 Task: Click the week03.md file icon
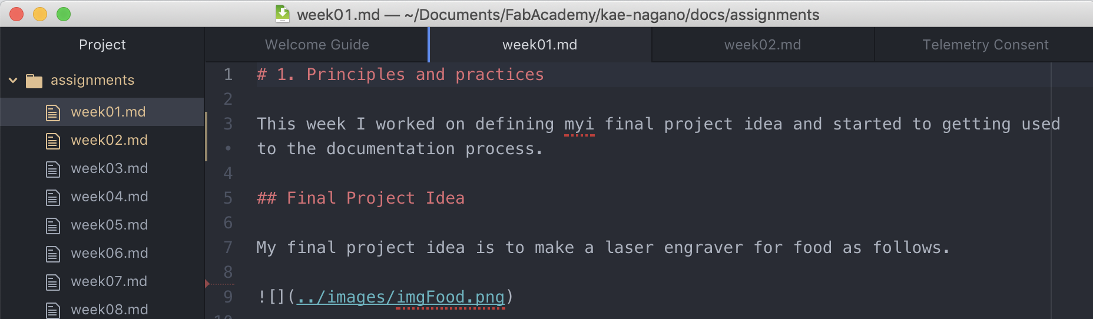[53, 169]
